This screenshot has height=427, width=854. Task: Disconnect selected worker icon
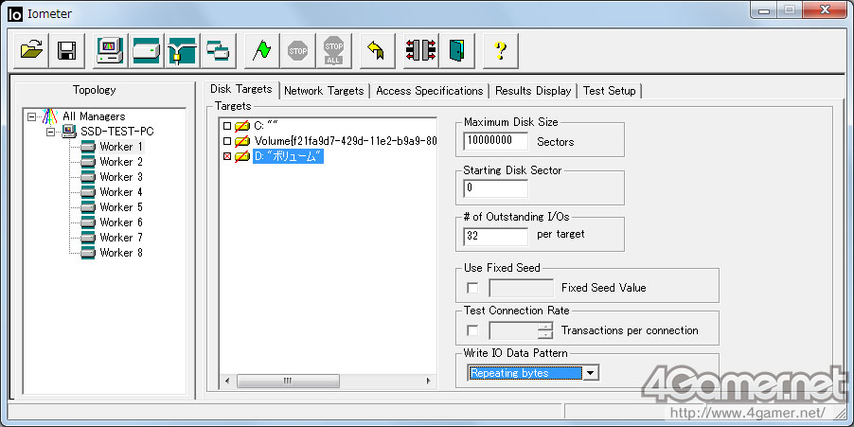coord(421,50)
